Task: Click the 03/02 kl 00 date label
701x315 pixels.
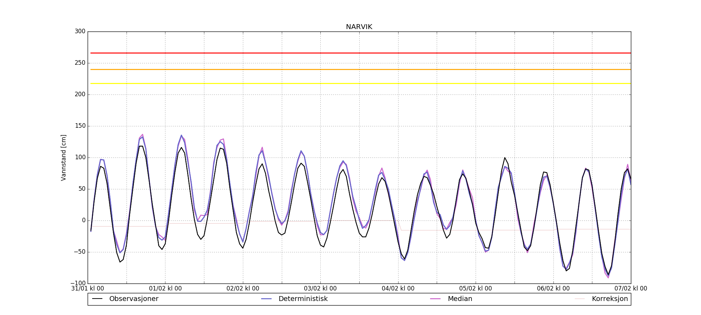Action: pyautogui.click(x=320, y=289)
